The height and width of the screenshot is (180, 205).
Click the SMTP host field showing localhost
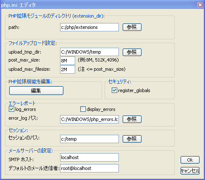click(x=89, y=157)
